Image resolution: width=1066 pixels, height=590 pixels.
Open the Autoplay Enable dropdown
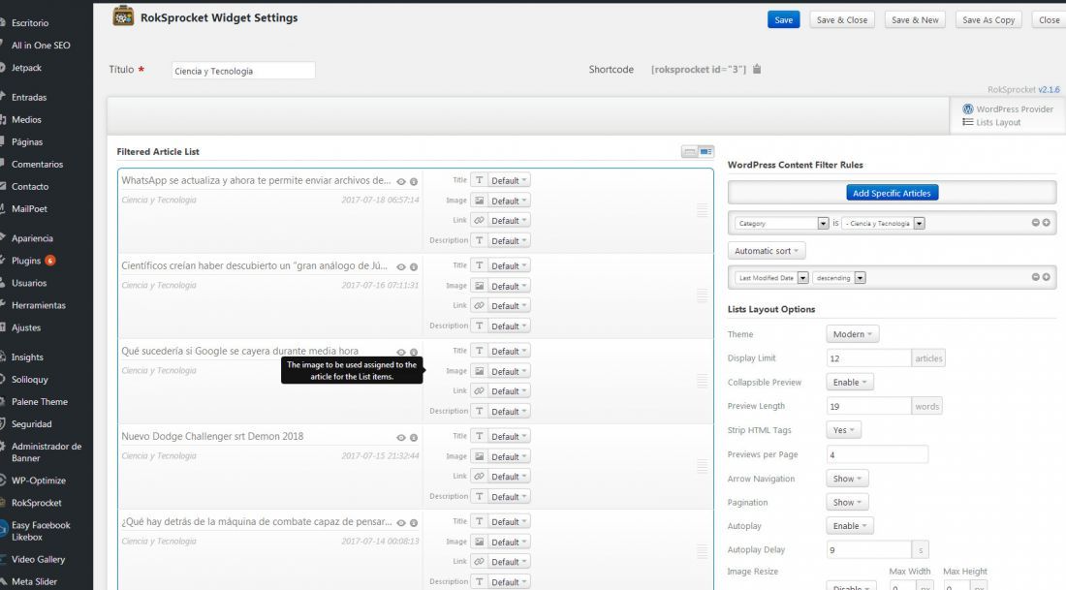coord(850,525)
